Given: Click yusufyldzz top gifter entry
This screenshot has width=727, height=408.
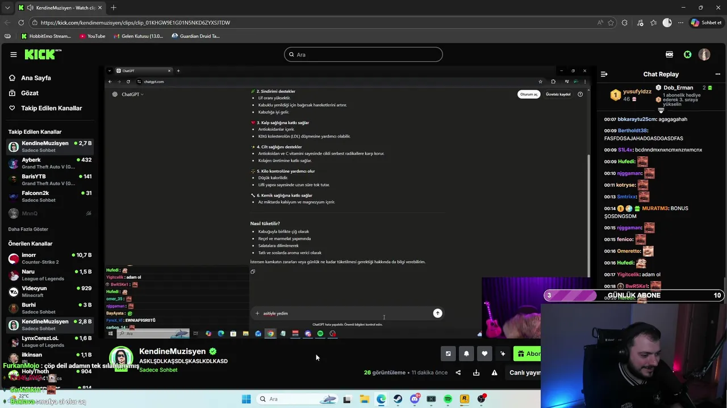Looking at the screenshot, I should [631, 95].
